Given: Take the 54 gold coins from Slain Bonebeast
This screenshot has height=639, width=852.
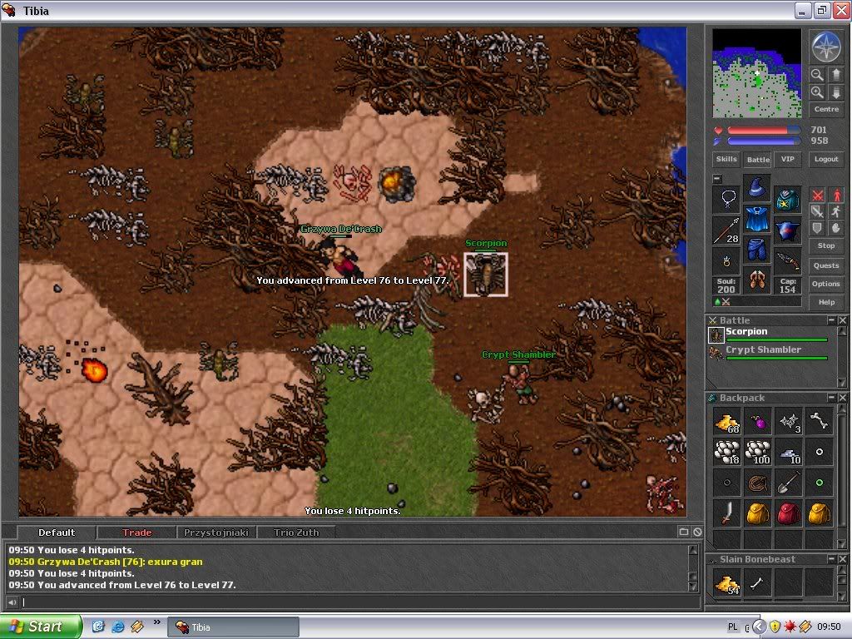Looking at the screenshot, I should (727, 583).
